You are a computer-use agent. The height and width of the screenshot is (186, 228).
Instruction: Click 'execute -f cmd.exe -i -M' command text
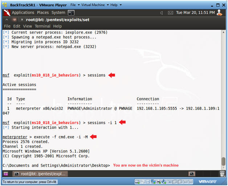click(61, 137)
